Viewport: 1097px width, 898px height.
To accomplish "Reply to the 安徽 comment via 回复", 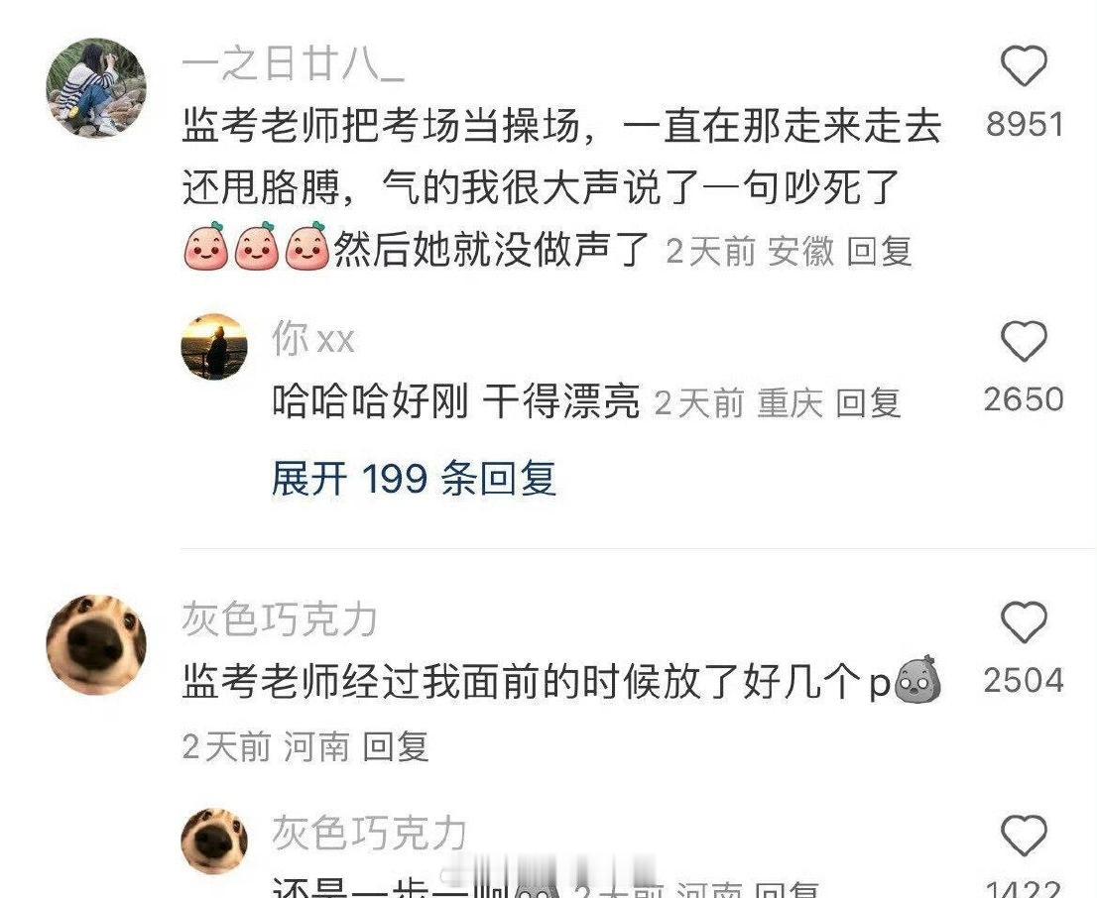I will click(880, 251).
